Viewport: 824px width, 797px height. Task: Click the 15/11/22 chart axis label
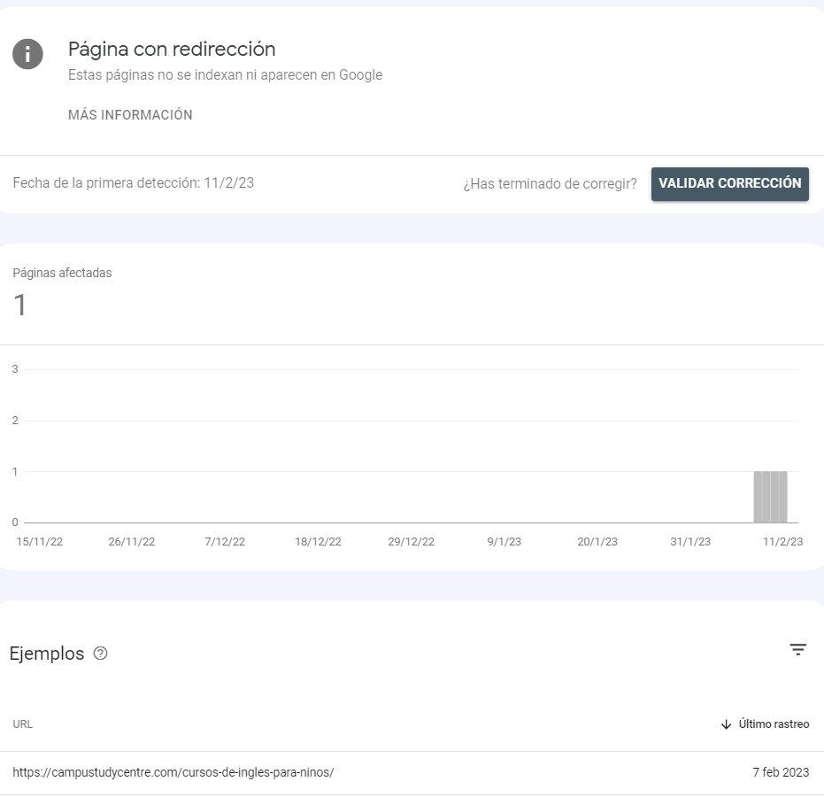coord(40,541)
